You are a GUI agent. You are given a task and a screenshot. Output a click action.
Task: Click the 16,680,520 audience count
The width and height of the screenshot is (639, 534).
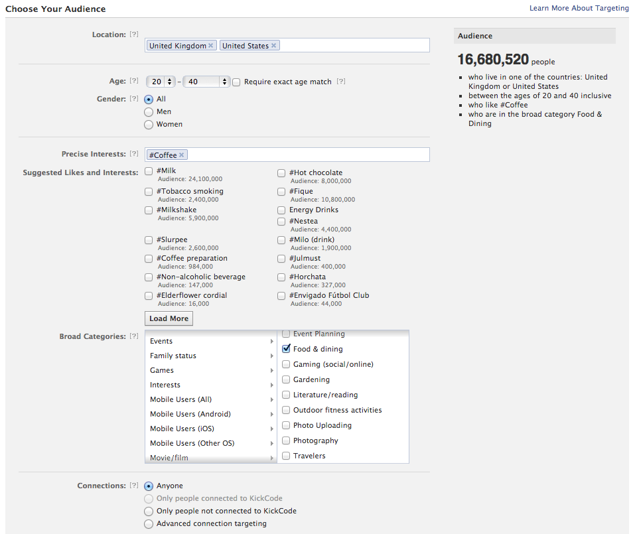[493, 60]
